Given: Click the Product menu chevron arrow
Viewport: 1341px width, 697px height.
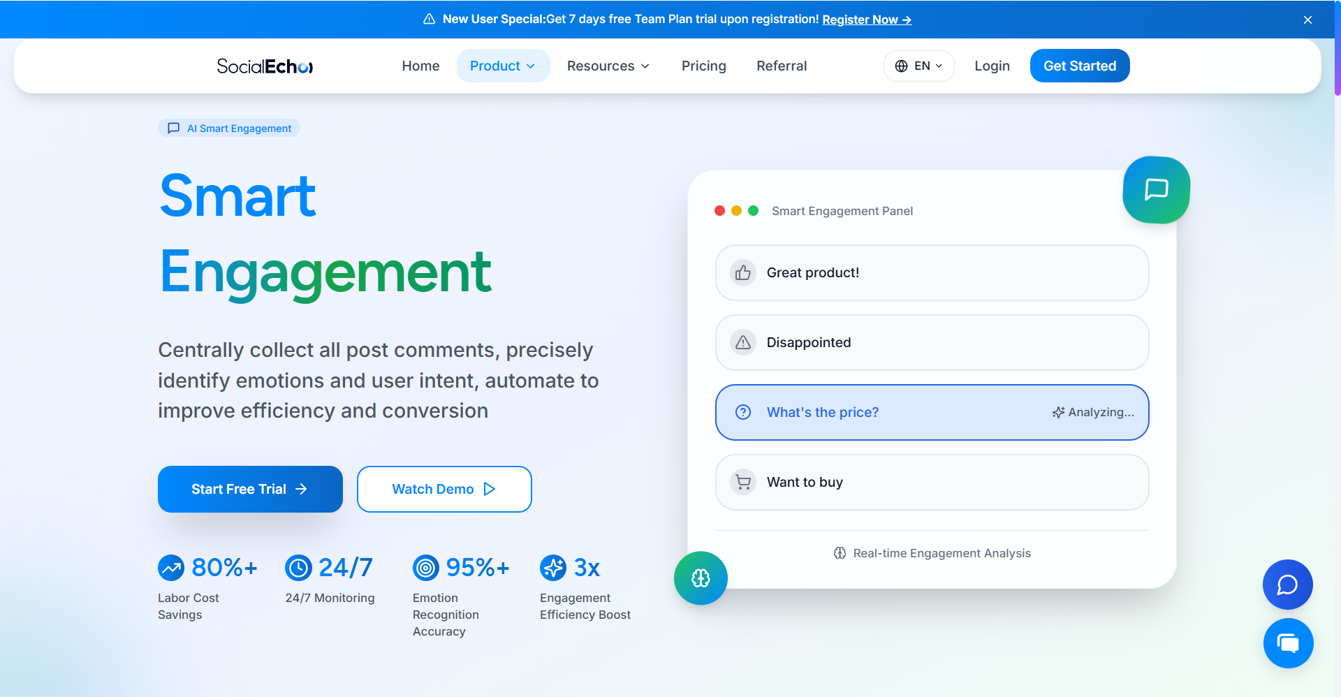Looking at the screenshot, I should 531,66.
